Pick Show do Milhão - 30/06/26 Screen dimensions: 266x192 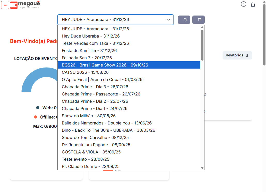[x=129, y=116]
